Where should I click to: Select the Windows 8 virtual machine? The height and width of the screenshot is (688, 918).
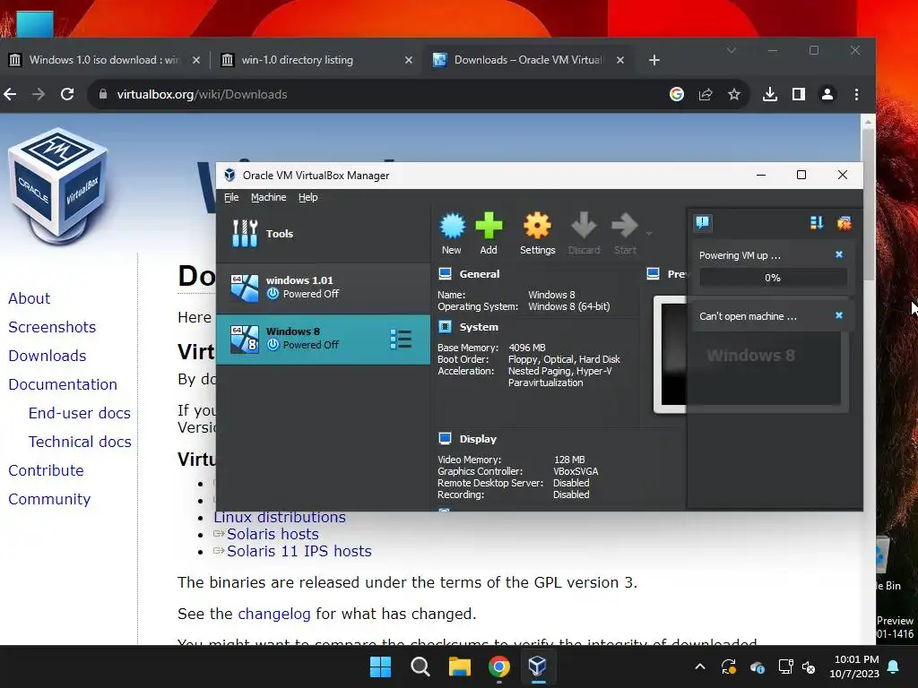coord(323,339)
